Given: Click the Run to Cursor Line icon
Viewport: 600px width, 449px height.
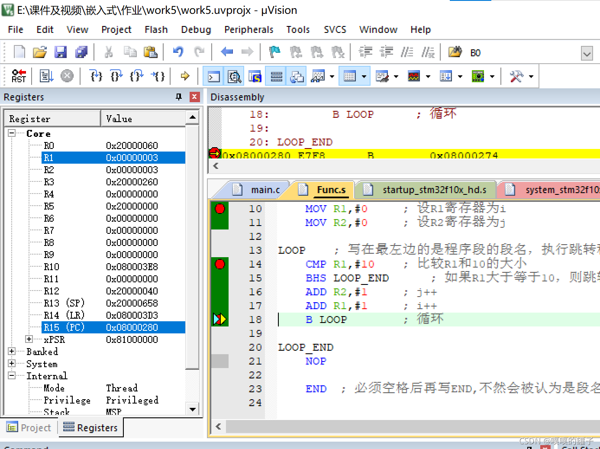Looking at the screenshot, I should pyautogui.click(x=158, y=76).
